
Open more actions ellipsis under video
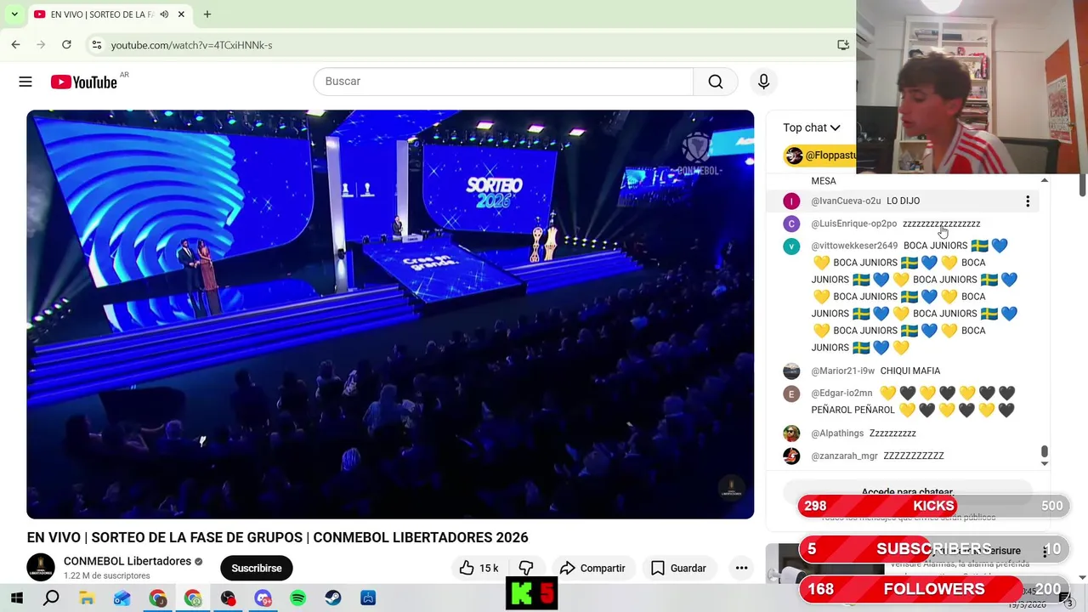tap(741, 568)
